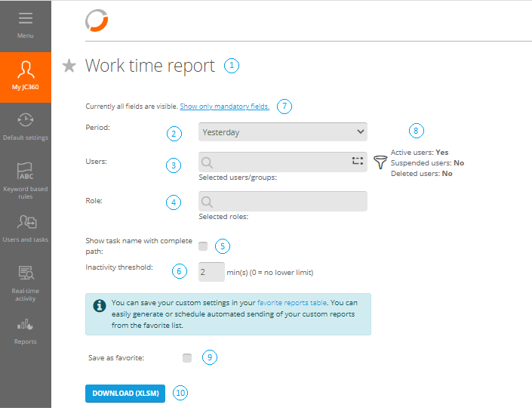Open Users and tasks section
The height and width of the screenshot is (417, 532).
click(26, 229)
